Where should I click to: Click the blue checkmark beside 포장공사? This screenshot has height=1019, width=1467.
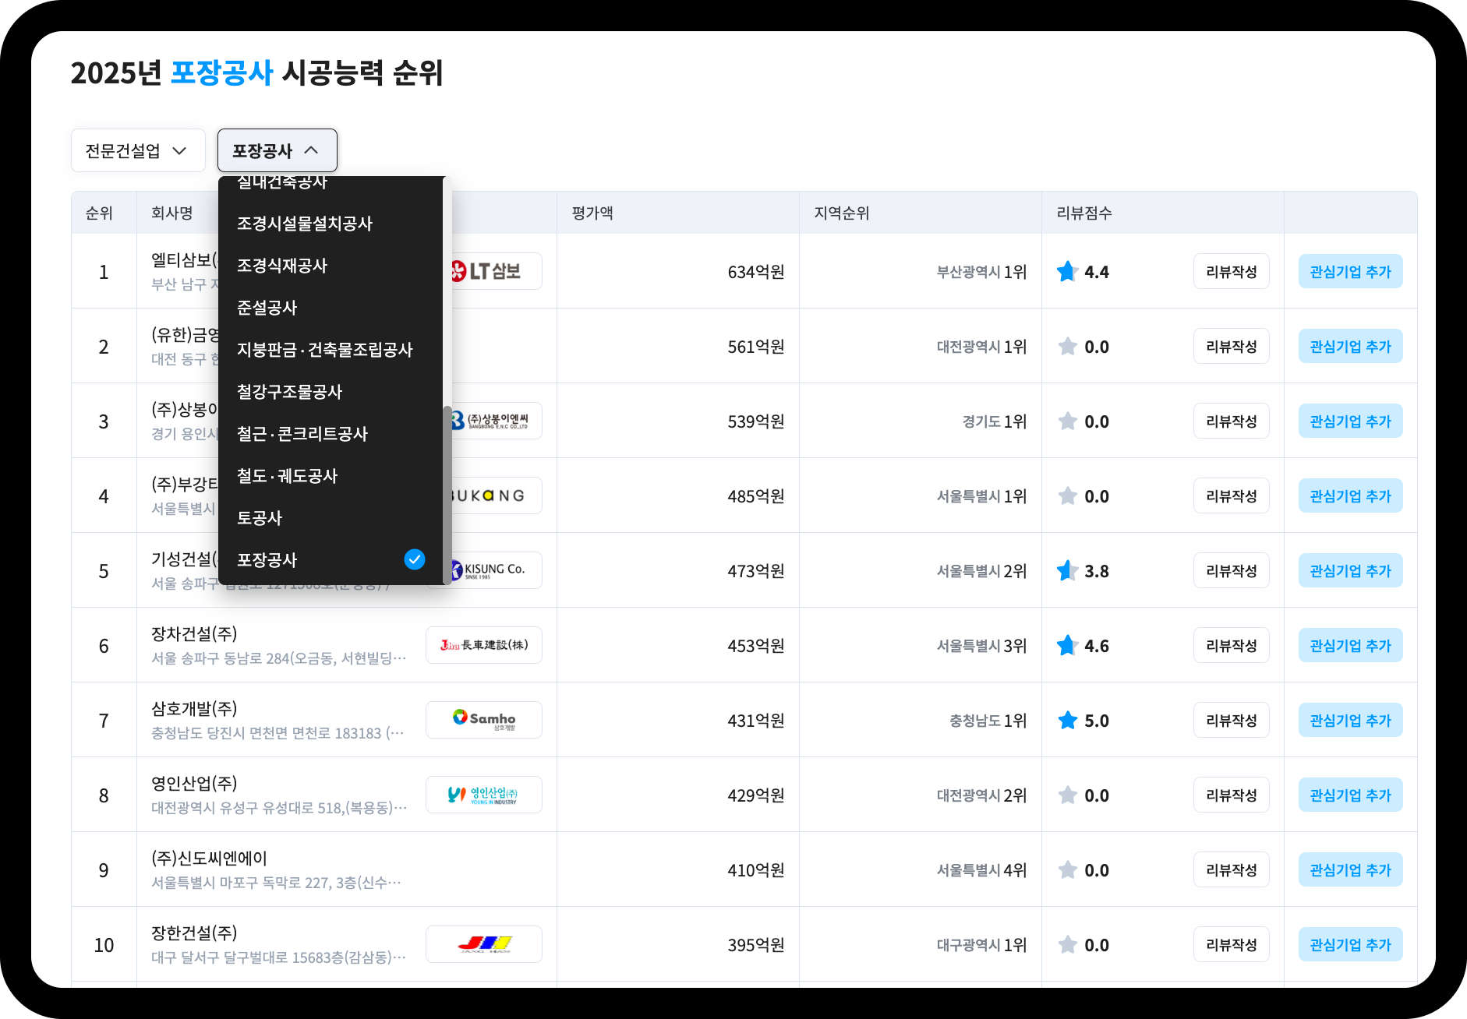coord(415,559)
